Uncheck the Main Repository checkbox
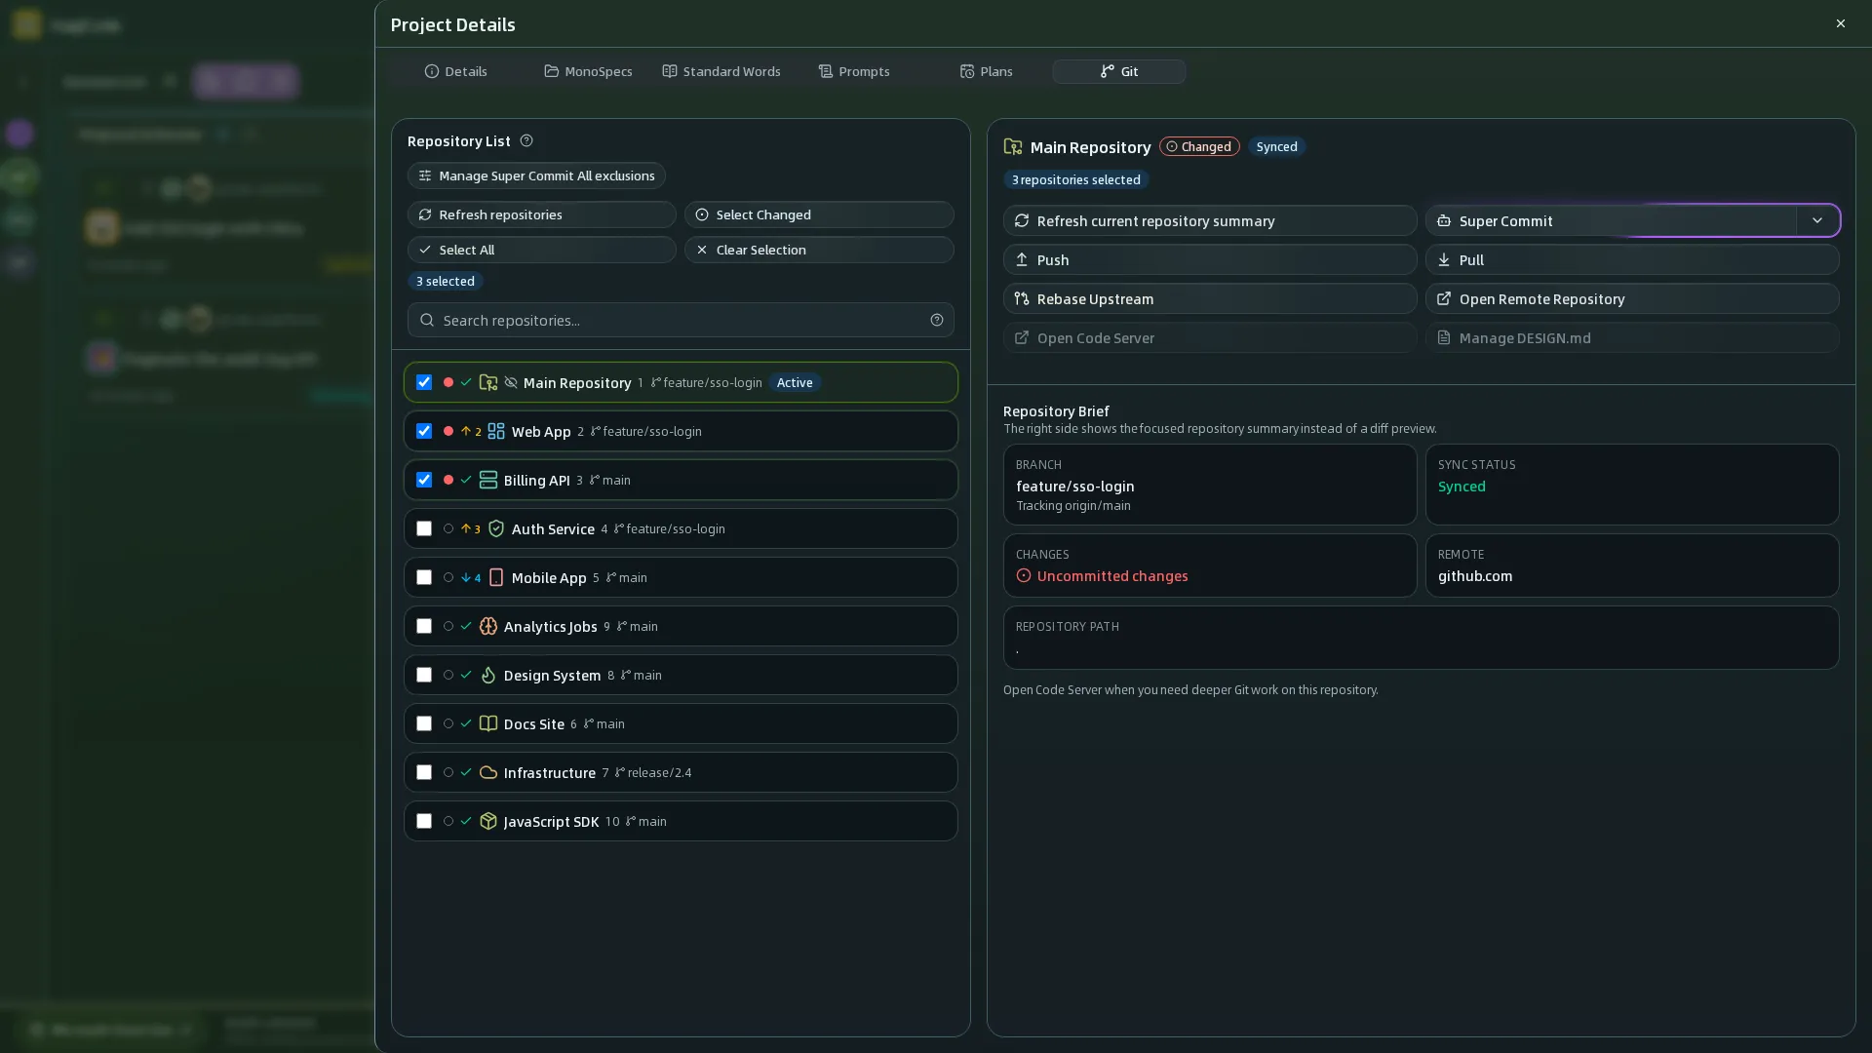 coord(424,382)
